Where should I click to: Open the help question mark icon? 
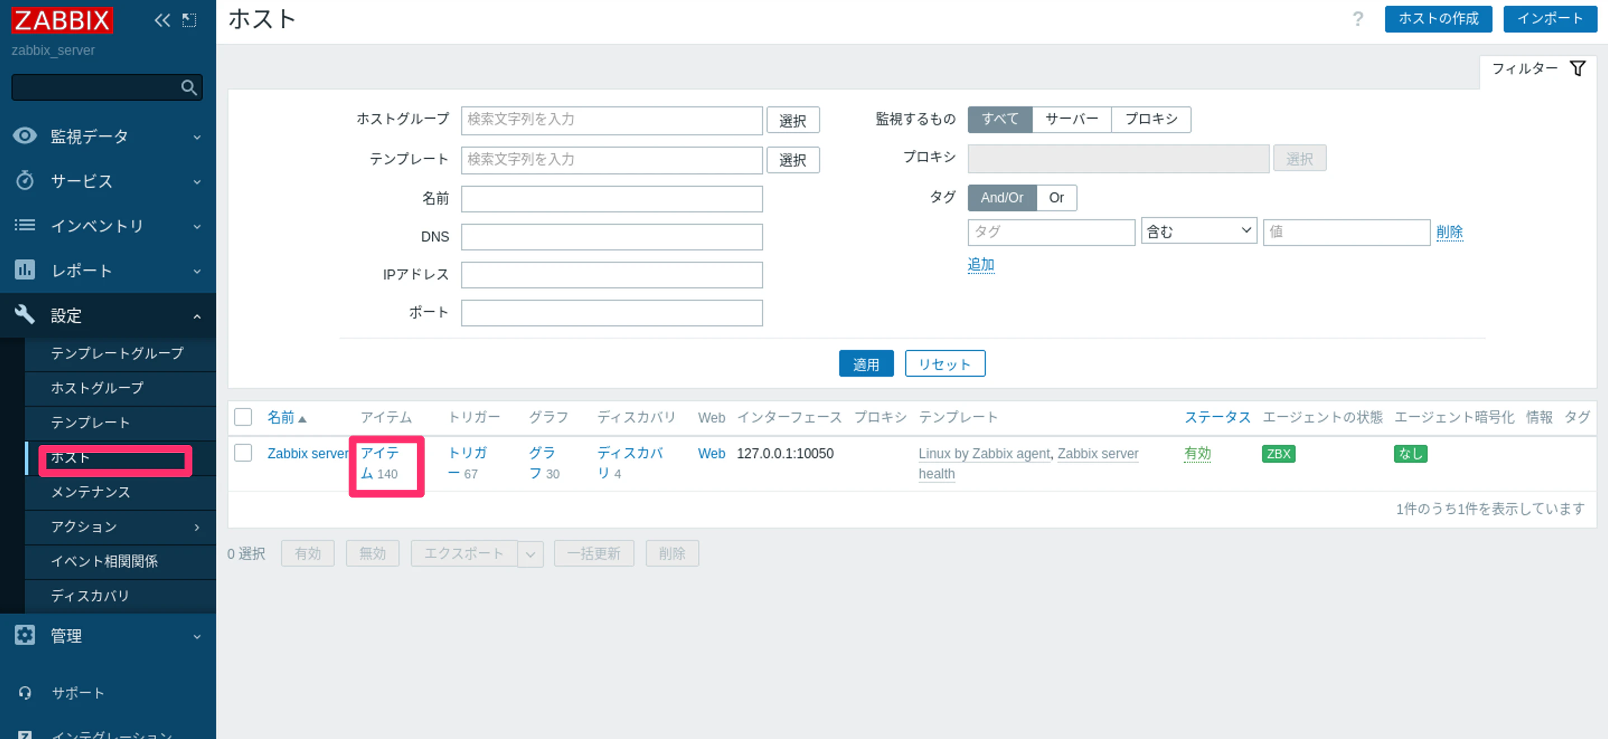(1358, 18)
